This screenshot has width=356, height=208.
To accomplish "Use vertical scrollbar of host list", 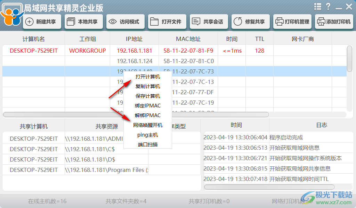I will [x=350, y=59].
